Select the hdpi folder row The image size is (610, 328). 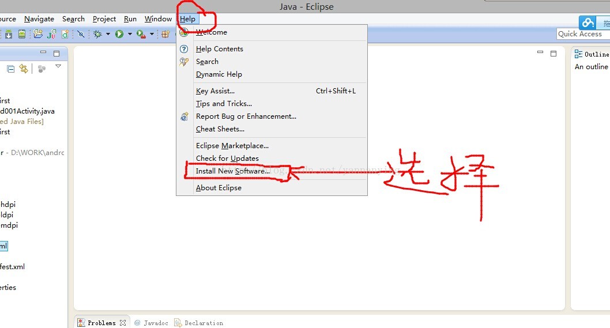7,205
